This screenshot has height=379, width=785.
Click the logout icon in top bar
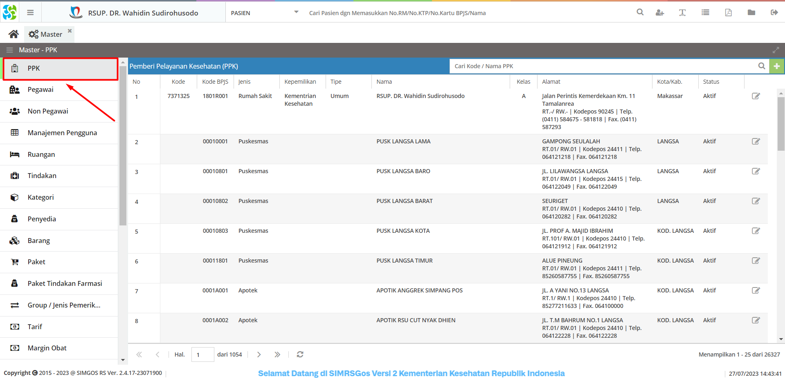click(774, 13)
